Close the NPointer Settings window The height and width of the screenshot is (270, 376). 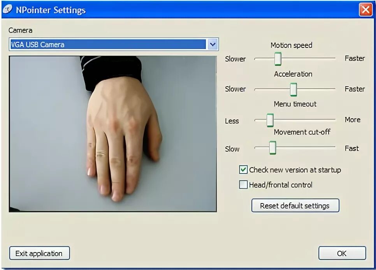(x=365, y=10)
